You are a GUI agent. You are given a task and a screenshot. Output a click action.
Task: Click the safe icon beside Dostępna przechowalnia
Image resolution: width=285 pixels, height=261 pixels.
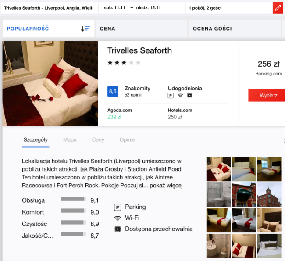coord(118,229)
